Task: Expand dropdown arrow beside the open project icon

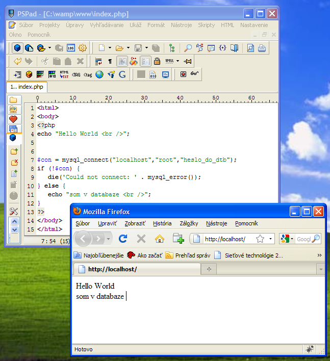Action: click(50, 48)
